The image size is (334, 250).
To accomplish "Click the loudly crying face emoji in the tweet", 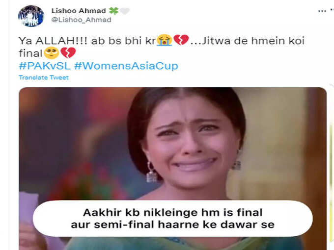I will 164,40.
